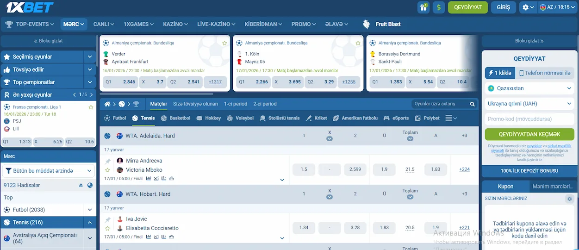Image resolution: width=579 pixels, height=250 pixels.
Task: Click the tennis ball breadcrumb icon
Action: pos(122,104)
